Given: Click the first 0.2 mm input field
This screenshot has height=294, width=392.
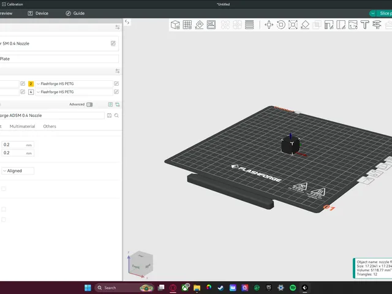Looking at the screenshot, I should click(18, 145).
